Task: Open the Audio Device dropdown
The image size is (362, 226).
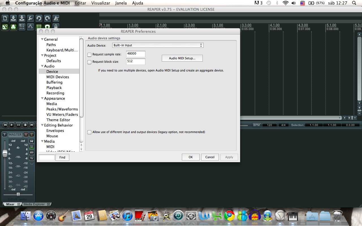Action: click(x=158, y=45)
